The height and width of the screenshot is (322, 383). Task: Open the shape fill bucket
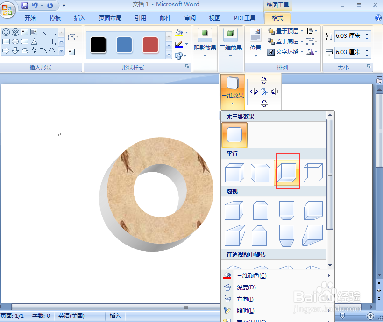[179, 33]
